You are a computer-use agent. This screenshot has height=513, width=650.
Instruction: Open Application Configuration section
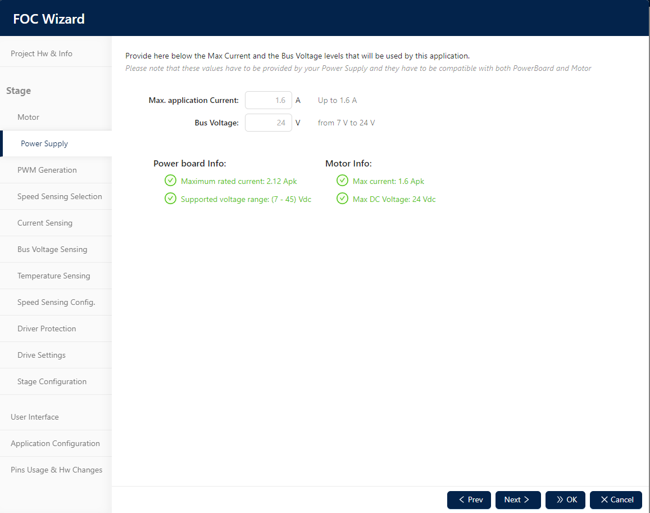point(56,443)
